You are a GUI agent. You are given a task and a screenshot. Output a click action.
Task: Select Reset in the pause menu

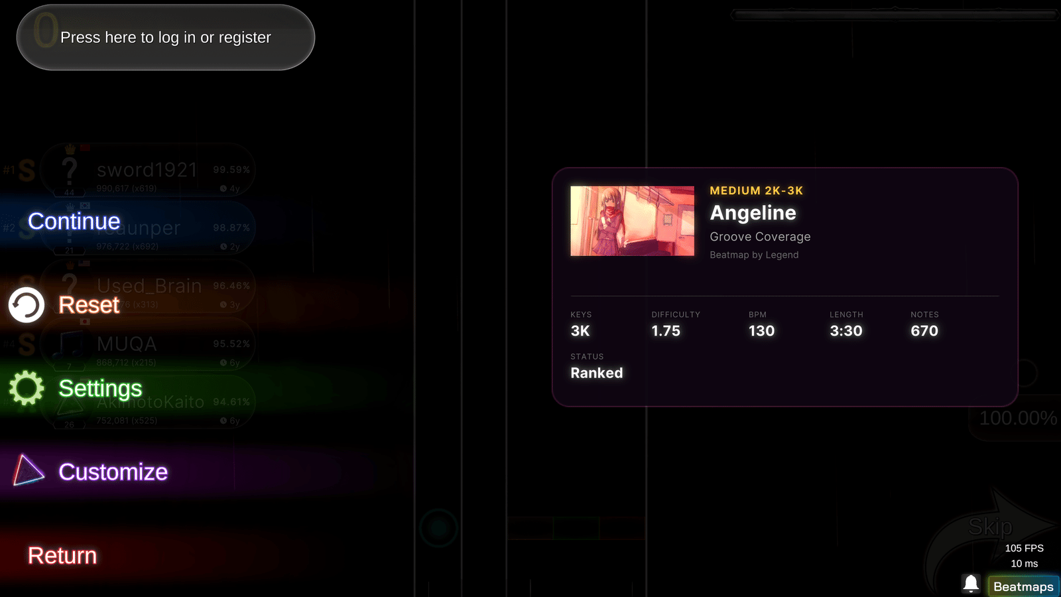(x=89, y=305)
